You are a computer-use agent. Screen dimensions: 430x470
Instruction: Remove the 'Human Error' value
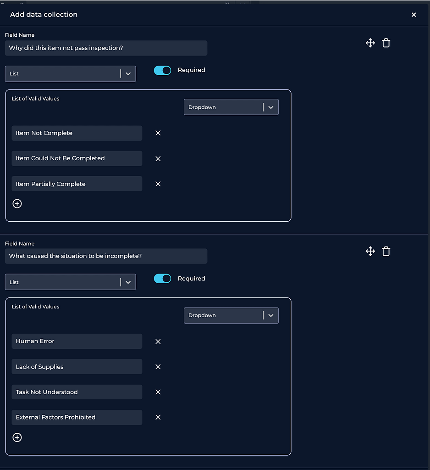[x=158, y=341]
